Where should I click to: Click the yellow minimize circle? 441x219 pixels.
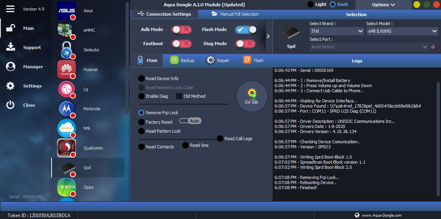417,4
